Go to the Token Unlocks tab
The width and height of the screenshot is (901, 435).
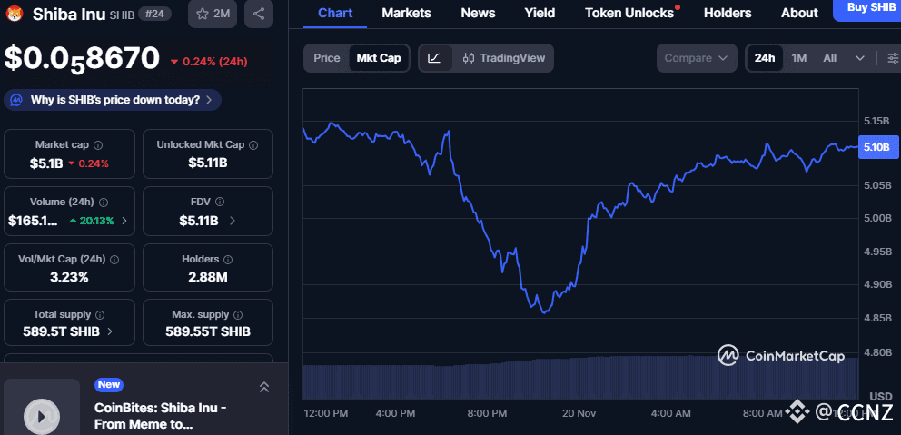coord(629,13)
